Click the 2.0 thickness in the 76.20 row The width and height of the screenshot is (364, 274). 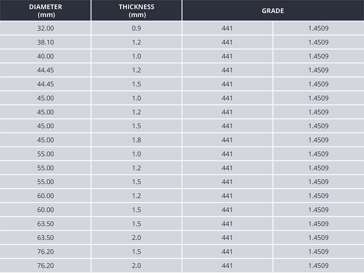[136, 265]
